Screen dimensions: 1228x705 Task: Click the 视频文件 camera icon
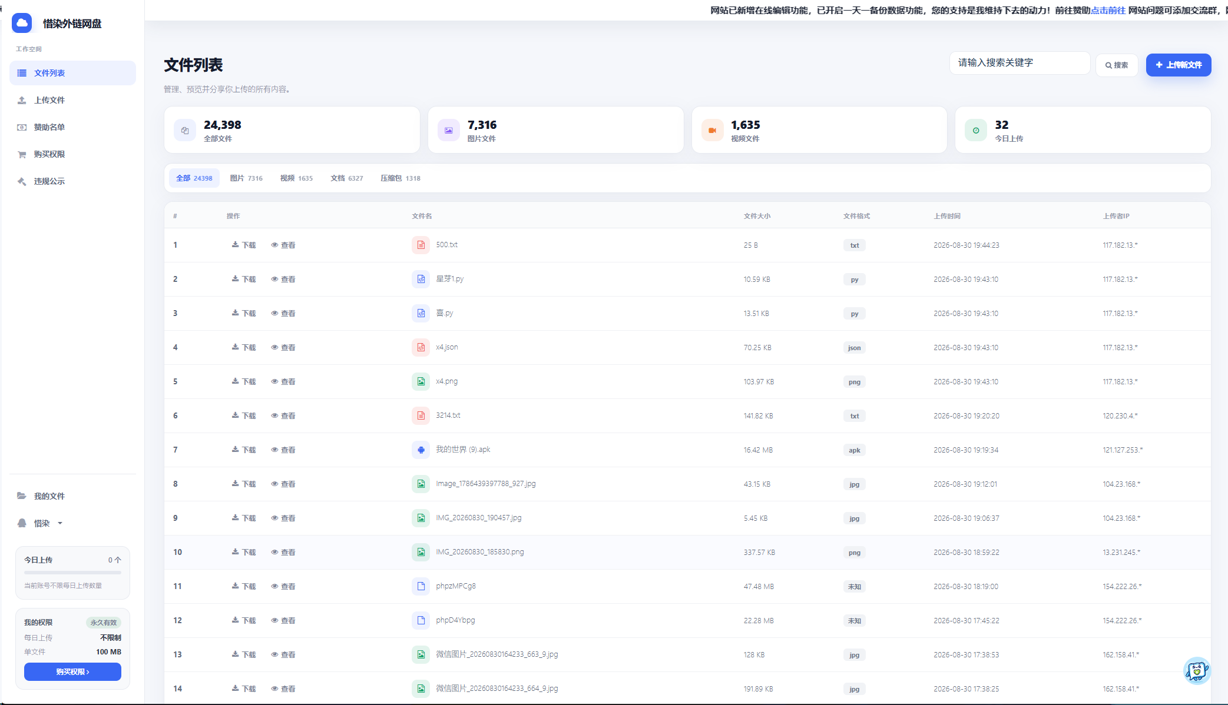pos(713,130)
